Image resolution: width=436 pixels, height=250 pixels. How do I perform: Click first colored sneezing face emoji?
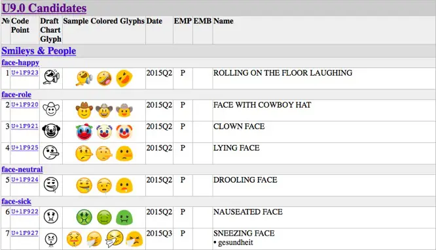[x=74, y=239]
